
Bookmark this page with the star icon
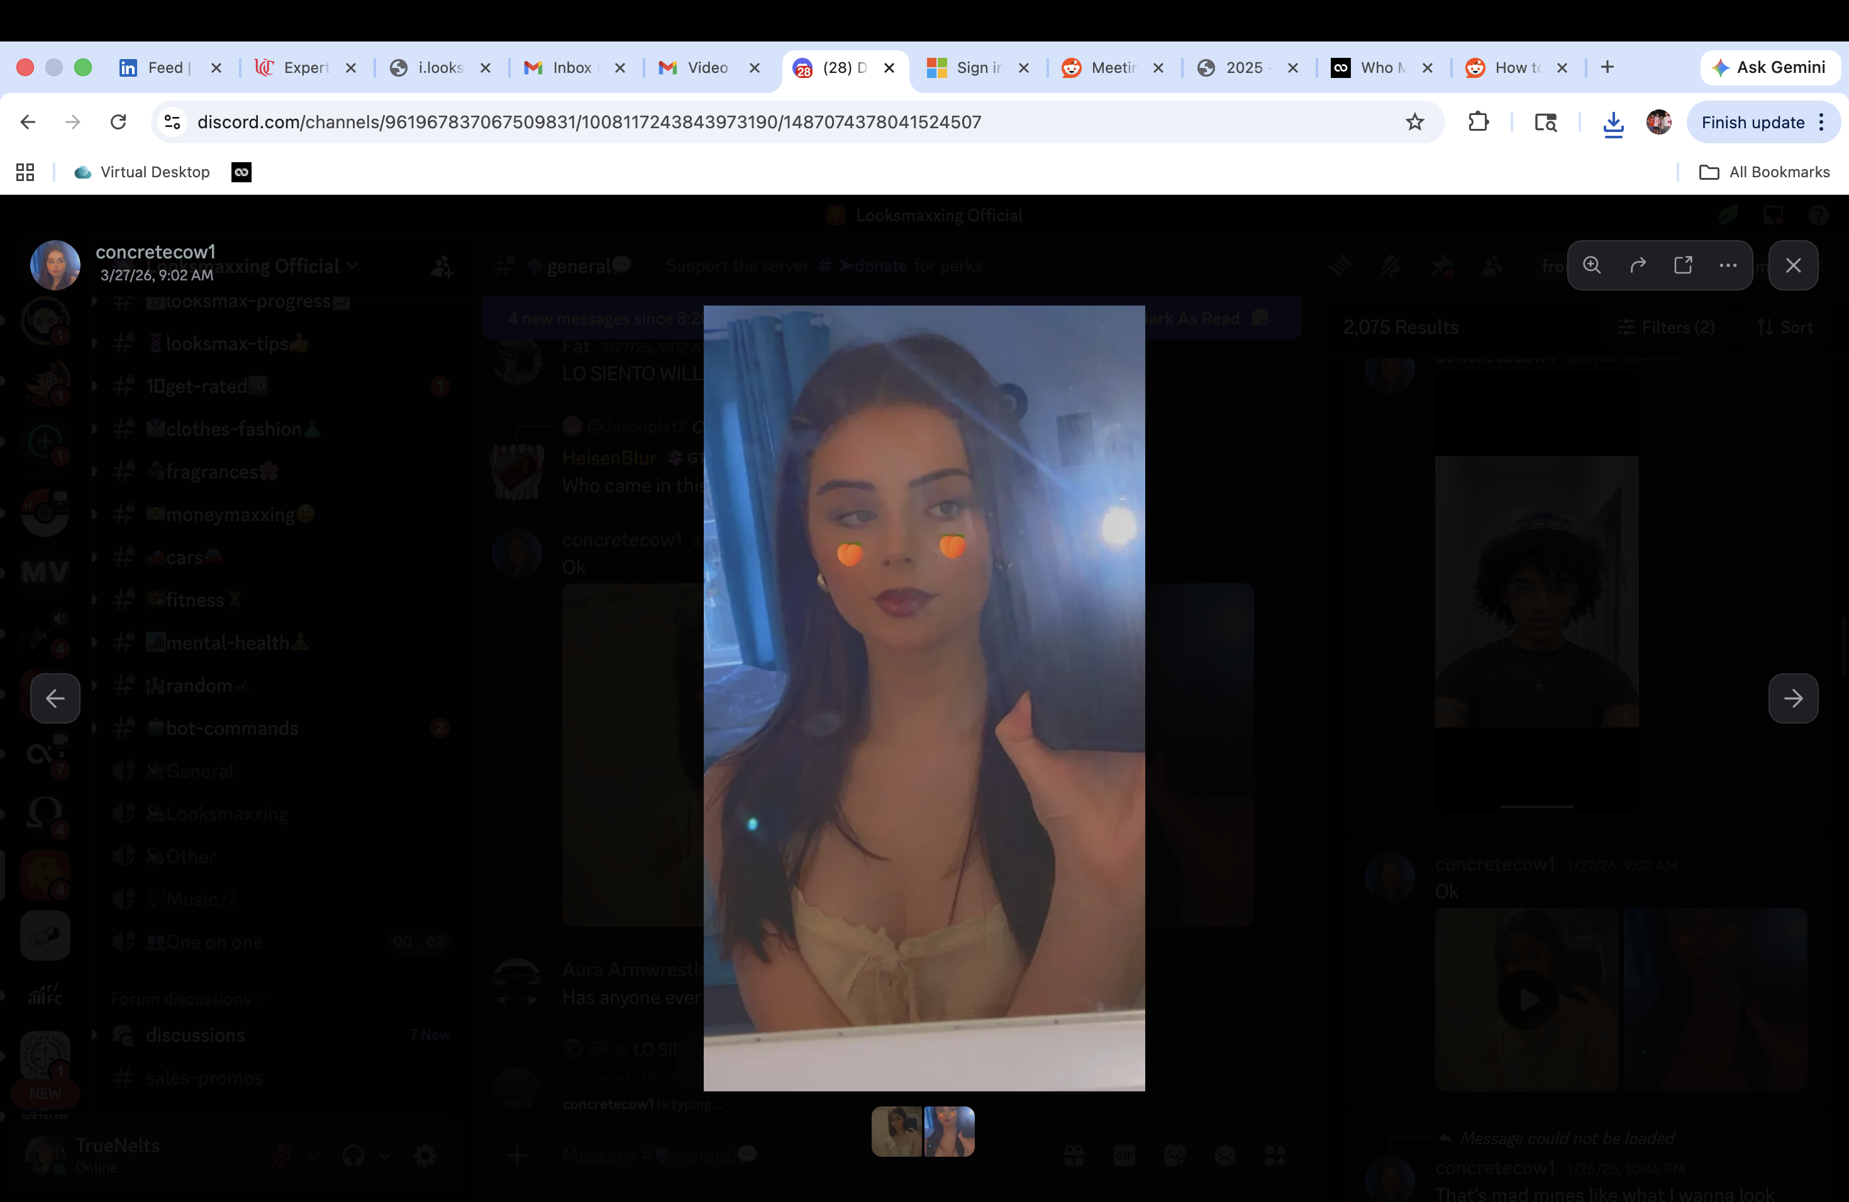coord(1414,122)
